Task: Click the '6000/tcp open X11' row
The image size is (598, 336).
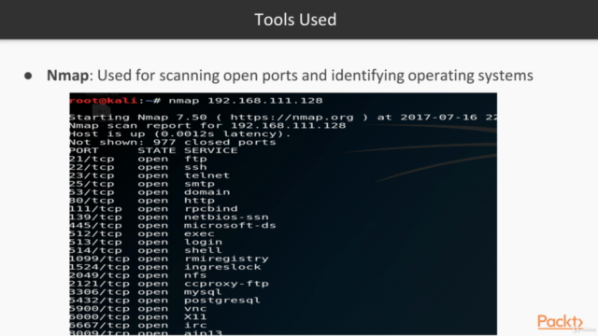Action: (138, 317)
